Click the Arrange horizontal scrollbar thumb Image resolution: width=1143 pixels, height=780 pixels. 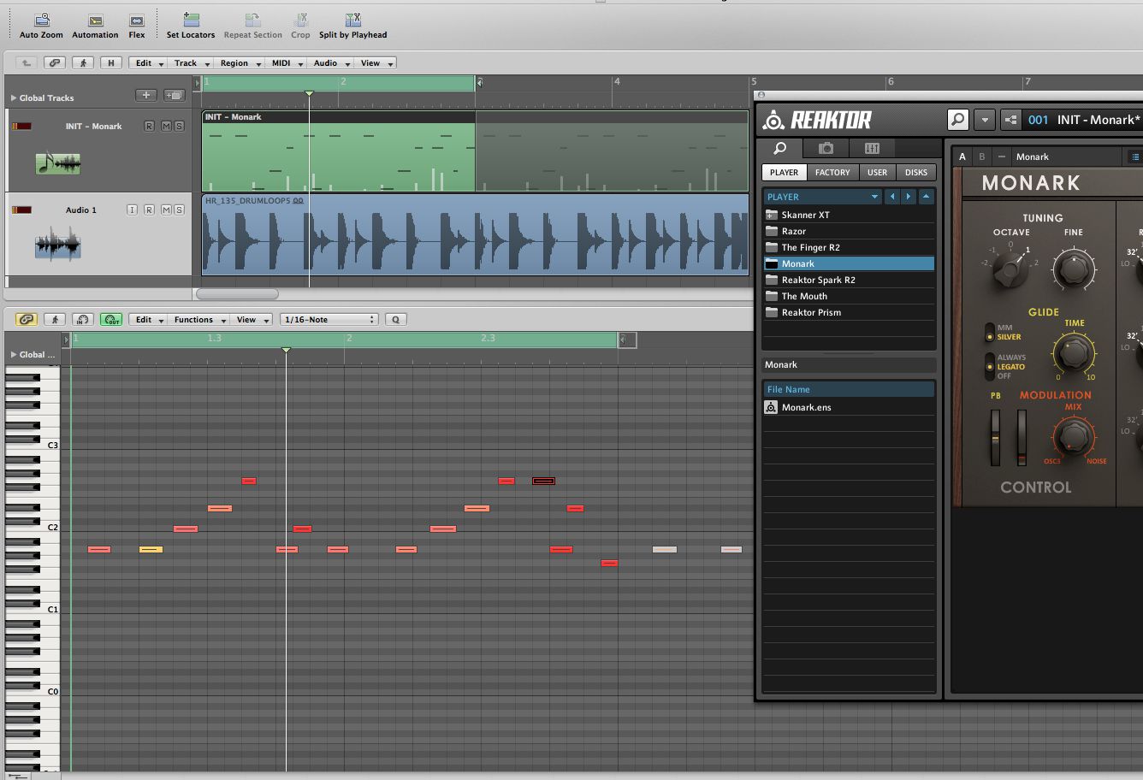237,293
